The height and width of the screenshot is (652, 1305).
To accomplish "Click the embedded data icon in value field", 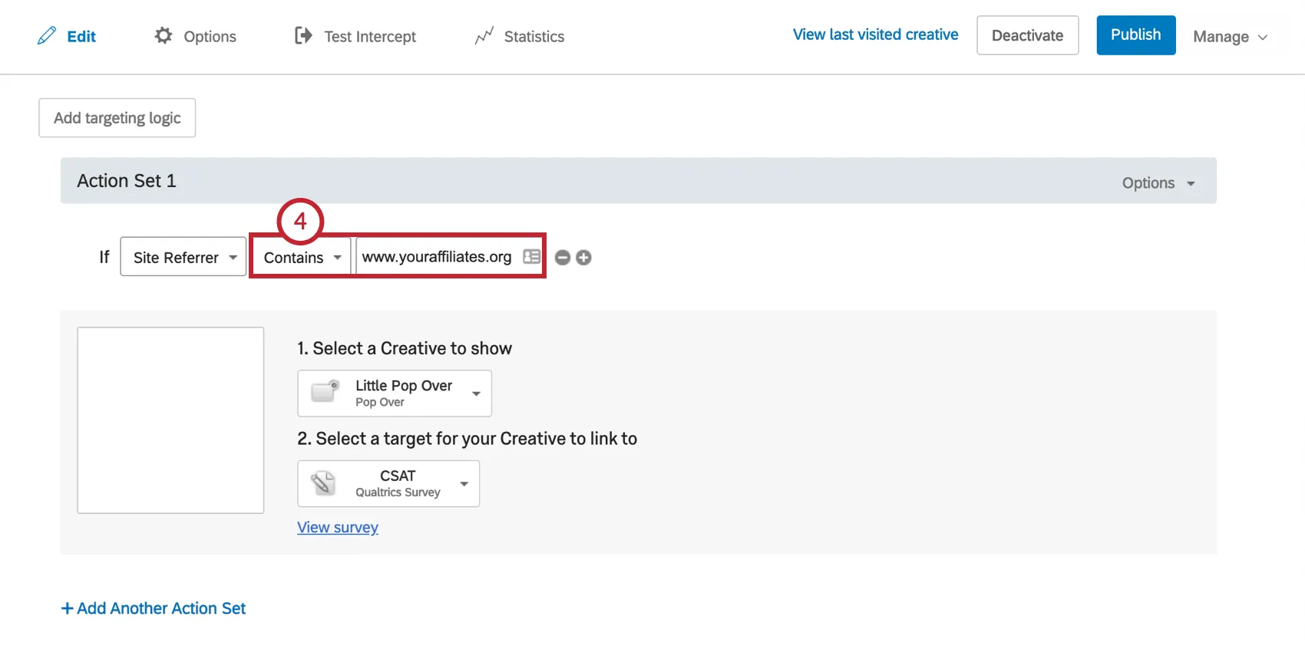I will (531, 257).
